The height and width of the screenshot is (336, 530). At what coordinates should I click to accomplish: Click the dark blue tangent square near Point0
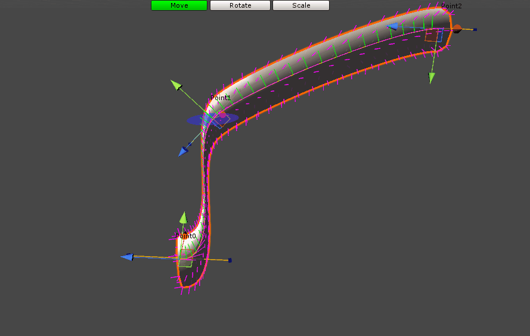(230, 260)
